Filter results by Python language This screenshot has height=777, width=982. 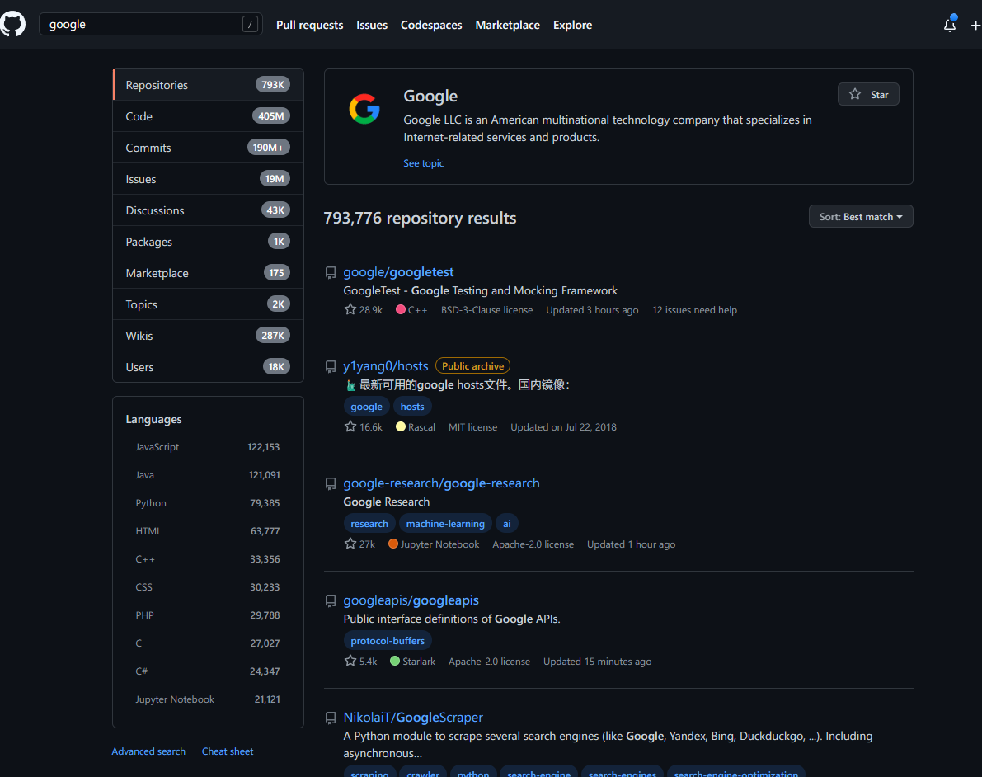pos(208,503)
